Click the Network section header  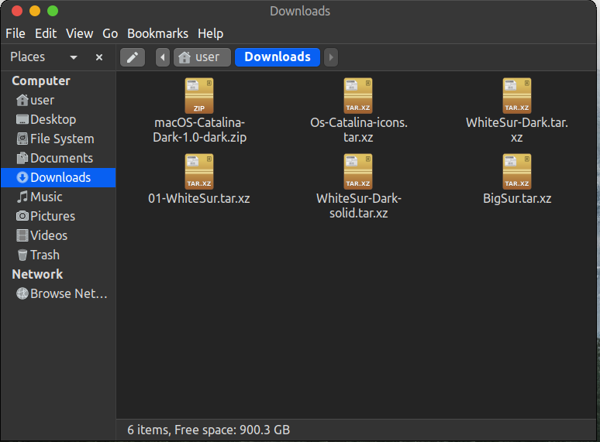(37, 274)
